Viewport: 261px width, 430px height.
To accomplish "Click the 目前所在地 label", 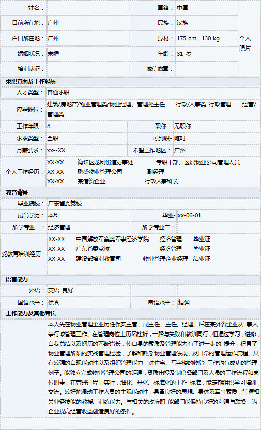I will click(28, 23).
